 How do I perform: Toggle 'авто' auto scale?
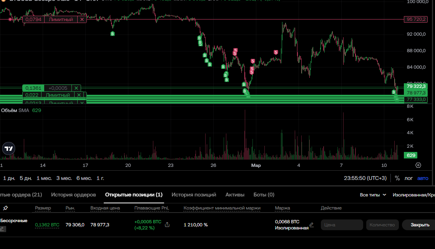[x=423, y=178]
